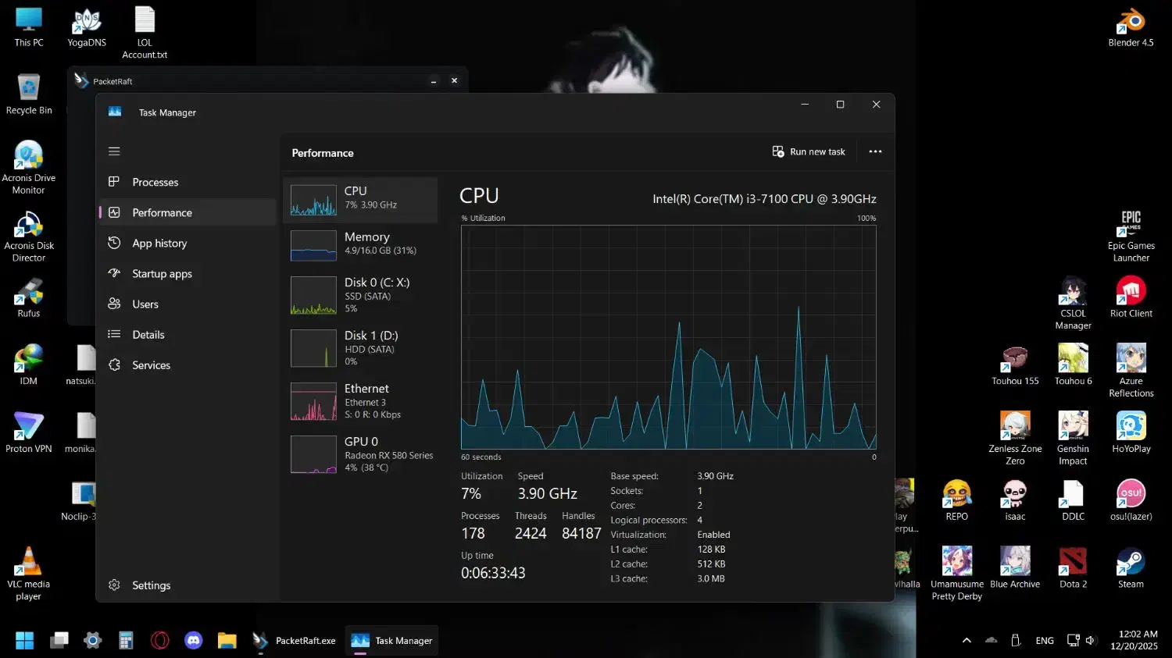Open the volume control in system tray
1172x658 pixels.
pyautogui.click(x=1091, y=641)
